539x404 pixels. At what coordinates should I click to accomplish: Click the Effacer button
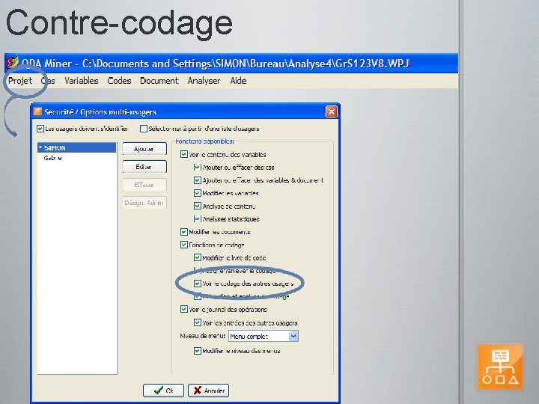(x=144, y=185)
